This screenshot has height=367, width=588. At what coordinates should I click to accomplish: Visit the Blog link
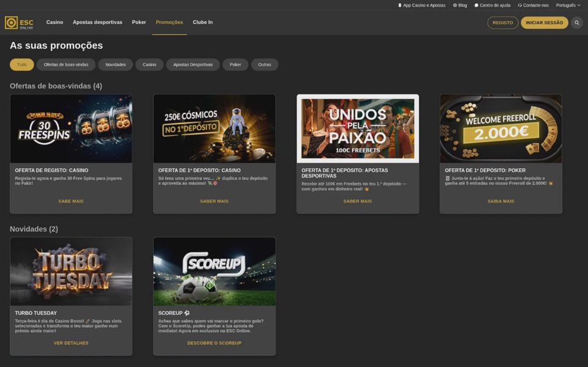coord(460,6)
